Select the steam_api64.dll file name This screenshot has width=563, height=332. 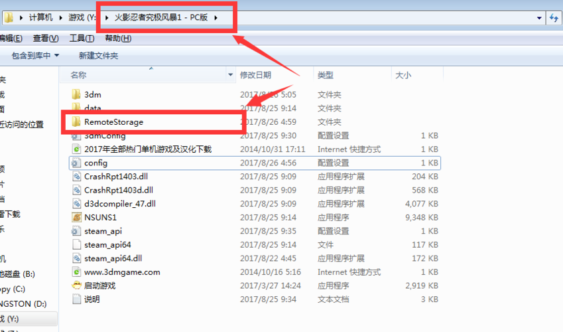[x=113, y=258]
